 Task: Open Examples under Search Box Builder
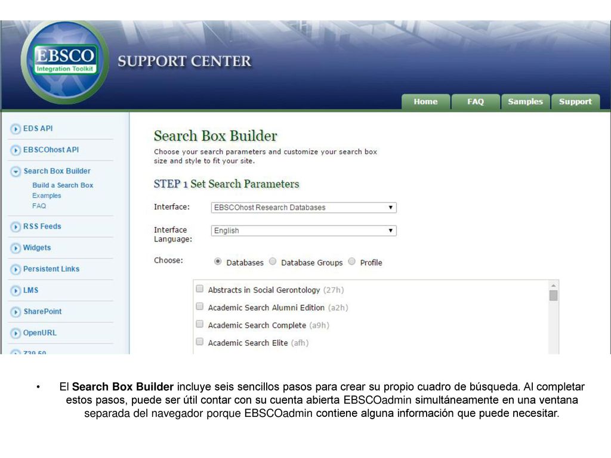47,196
